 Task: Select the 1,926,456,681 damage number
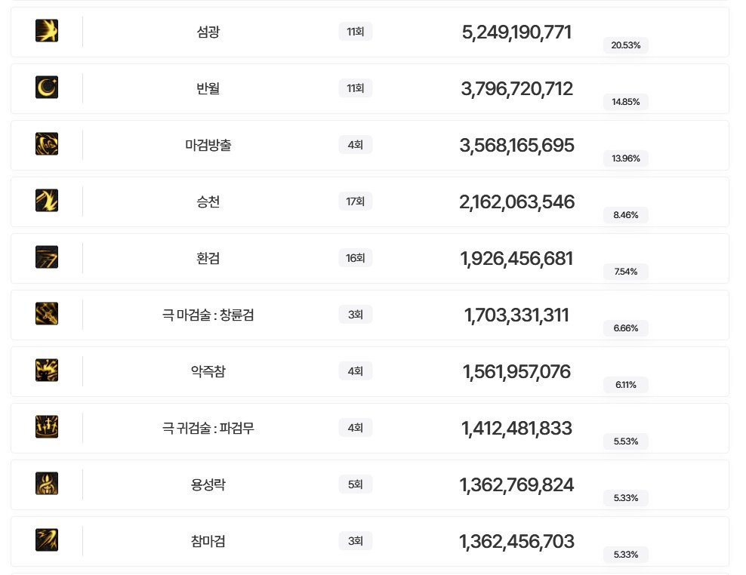click(x=516, y=259)
